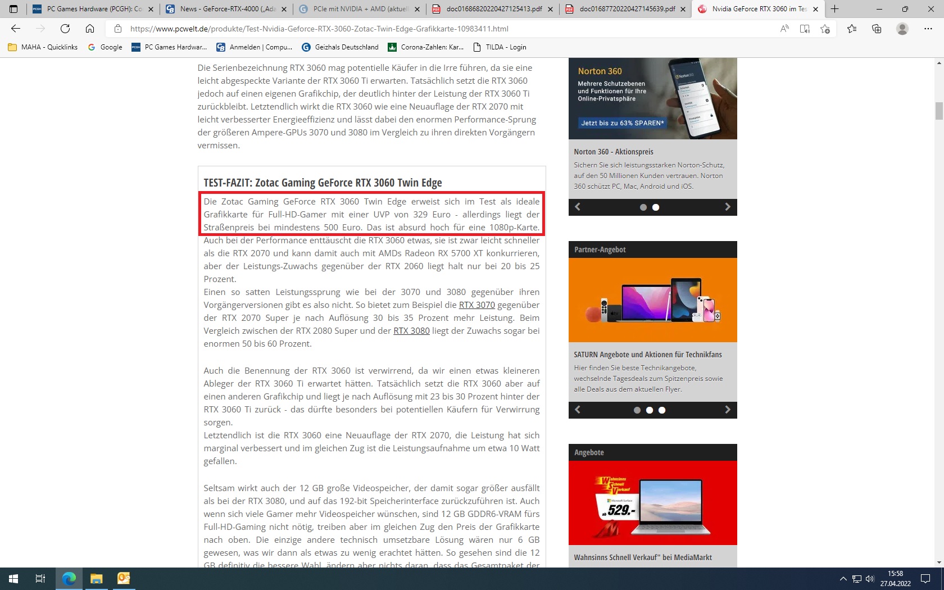Open a new browser tab
The width and height of the screenshot is (944, 590).
click(x=835, y=9)
